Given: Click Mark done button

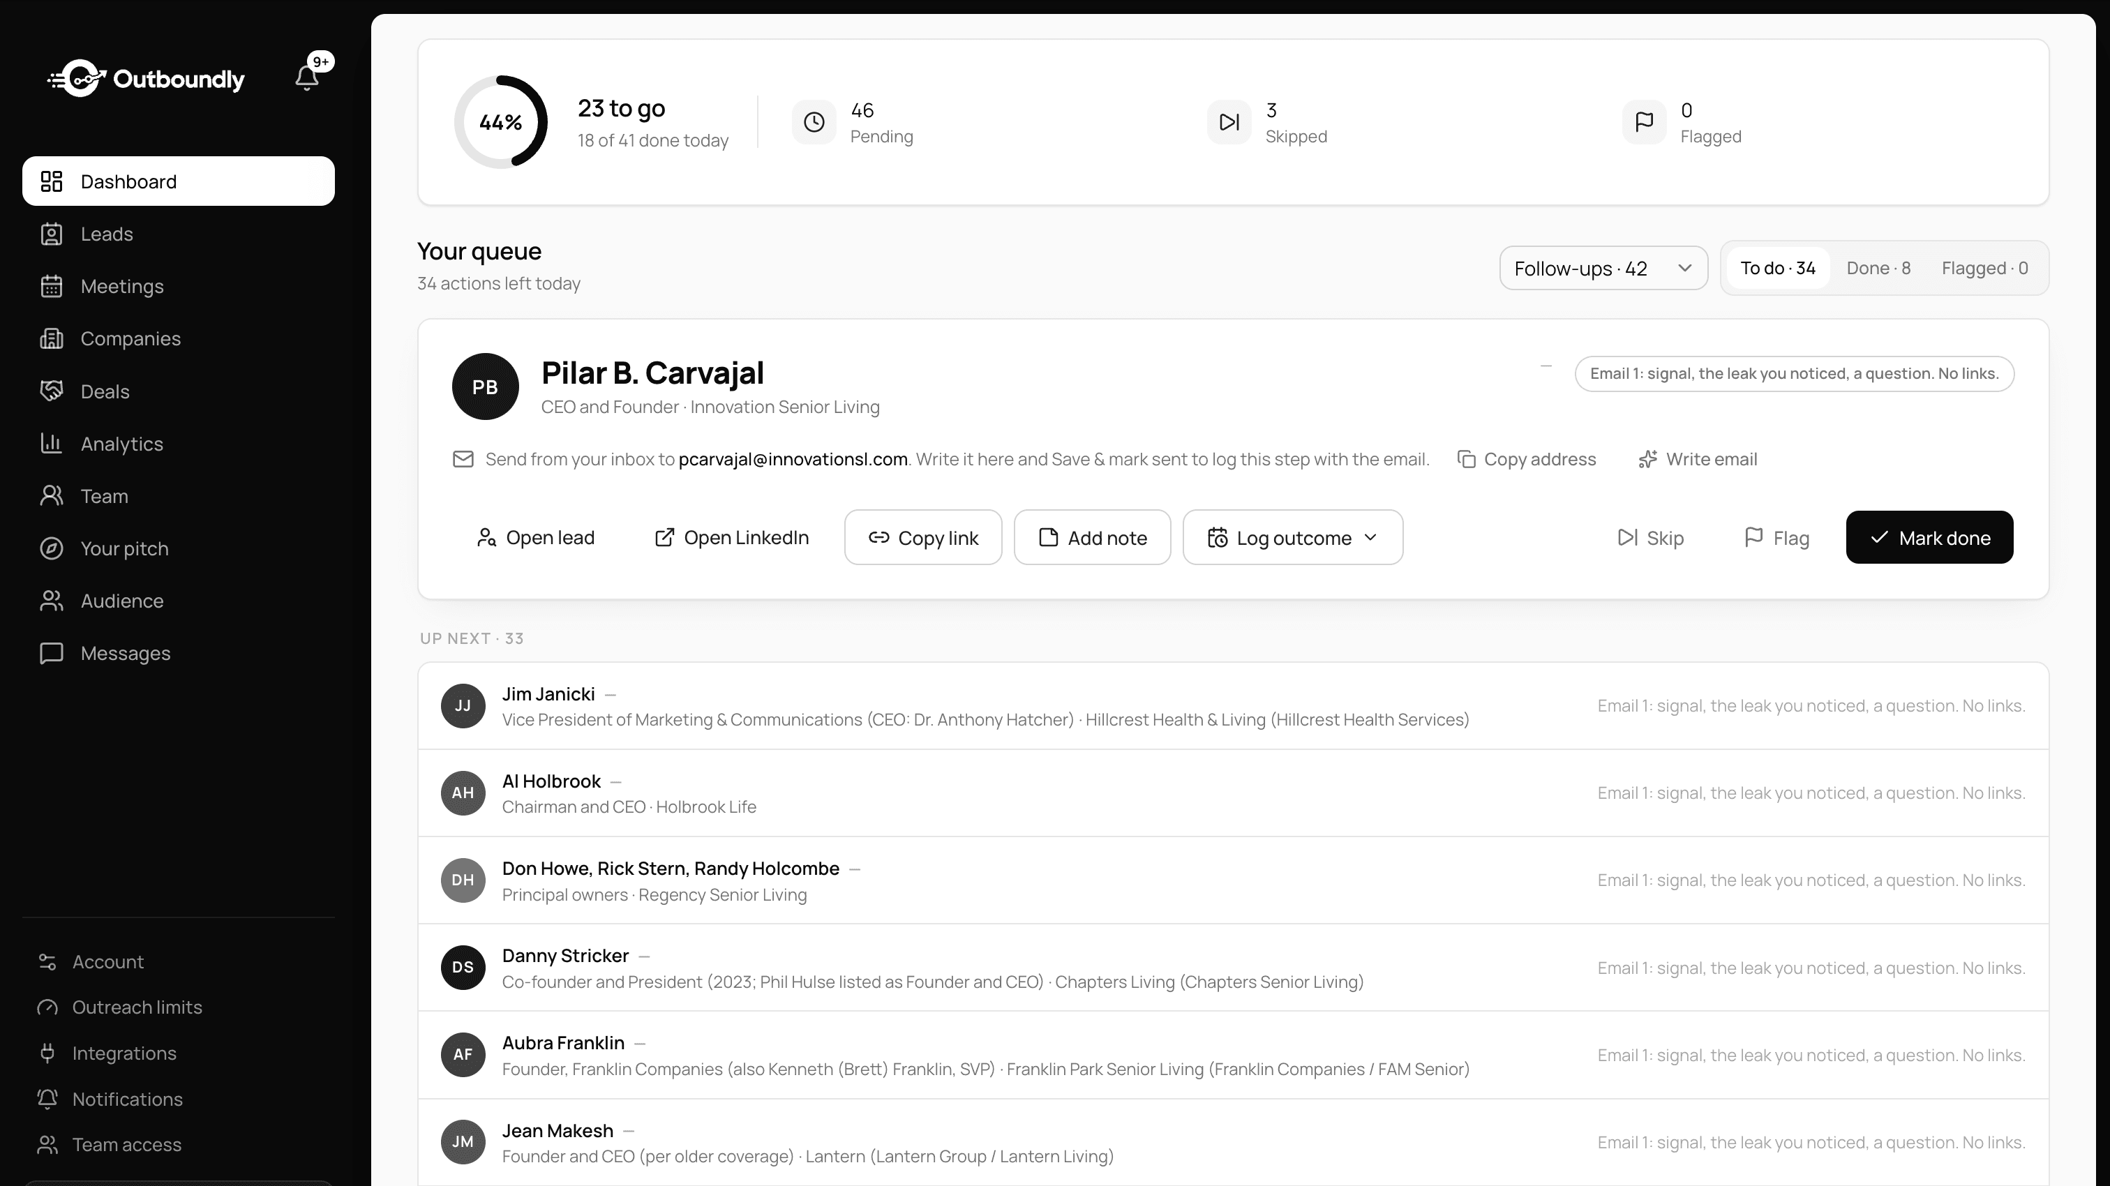Looking at the screenshot, I should (x=1929, y=537).
